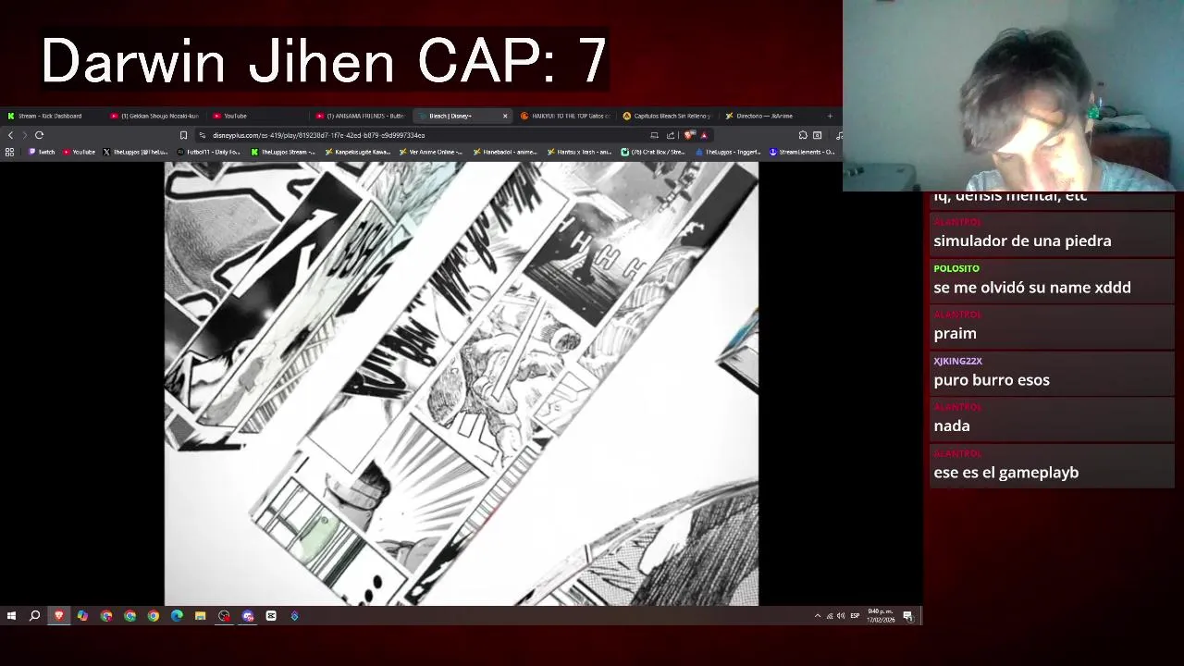
Task: Click the webcam overlay feed
Action: pyautogui.click(x=1013, y=95)
